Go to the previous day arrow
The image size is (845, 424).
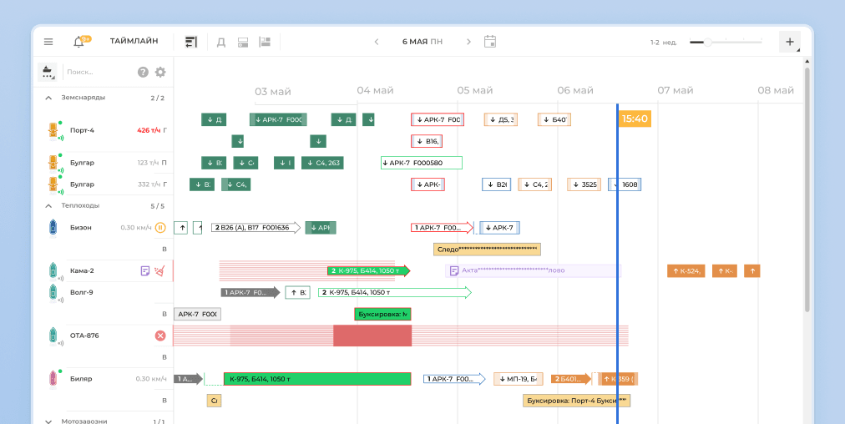click(x=377, y=42)
